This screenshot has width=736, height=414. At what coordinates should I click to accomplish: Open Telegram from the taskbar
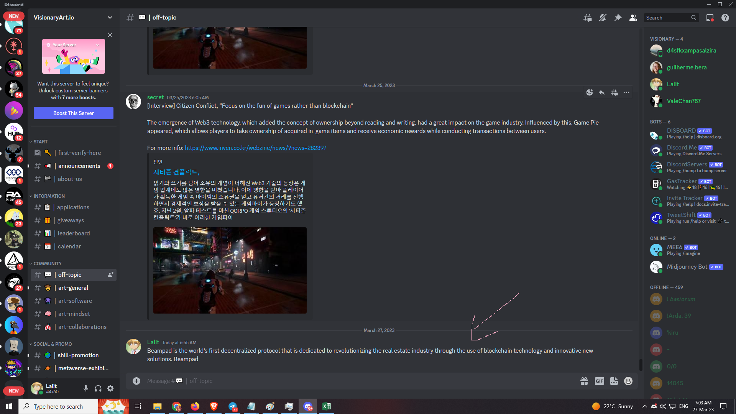(233, 406)
